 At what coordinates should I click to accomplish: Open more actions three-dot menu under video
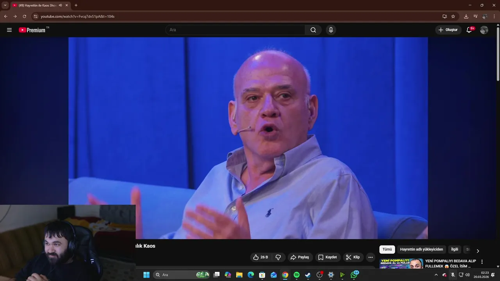[x=370, y=257]
